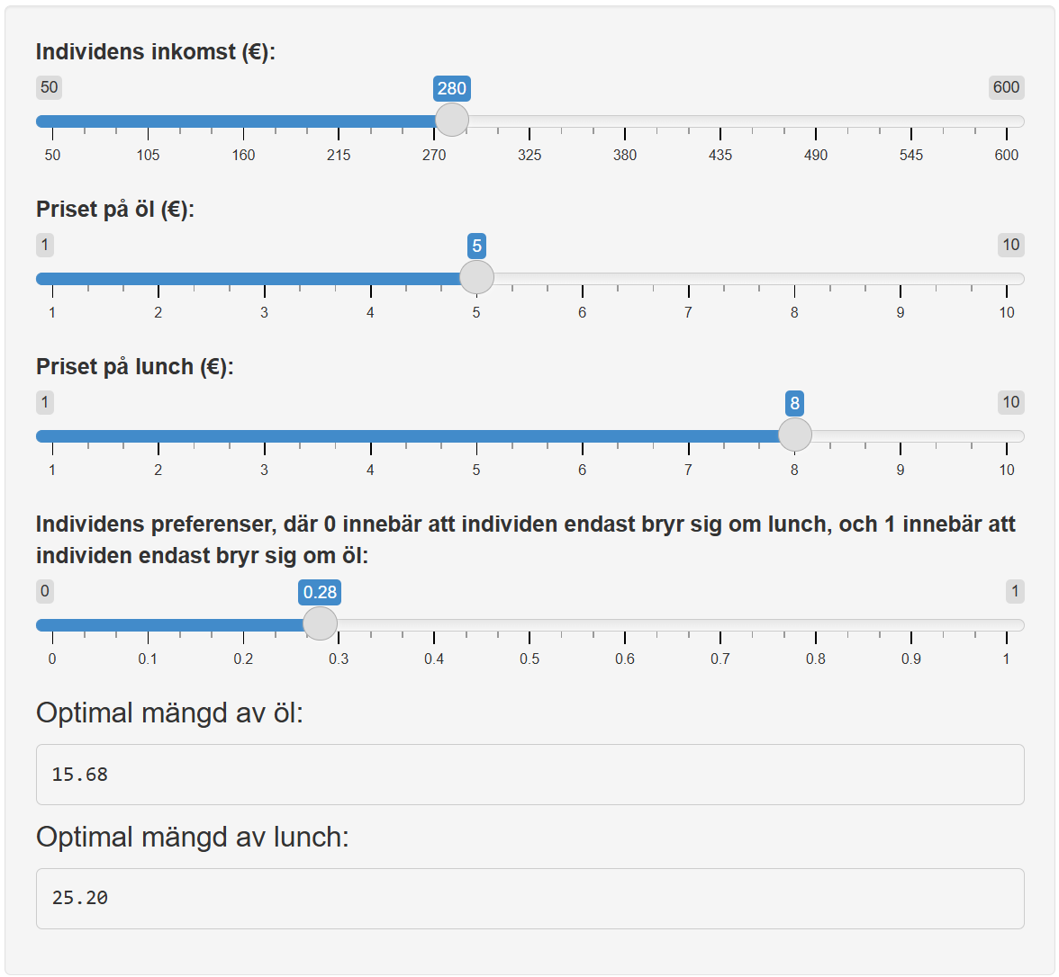Click the min label 1 on lunch price slider

coord(44,402)
